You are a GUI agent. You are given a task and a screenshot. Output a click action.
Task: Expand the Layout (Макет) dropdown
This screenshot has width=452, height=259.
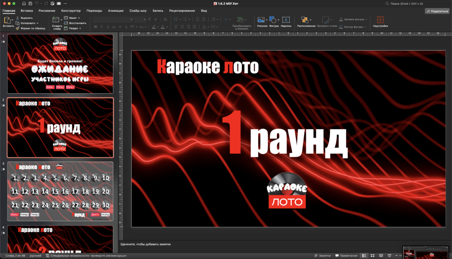(74, 18)
